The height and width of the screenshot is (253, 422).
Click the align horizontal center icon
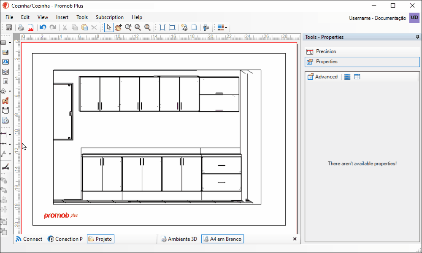point(4,200)
